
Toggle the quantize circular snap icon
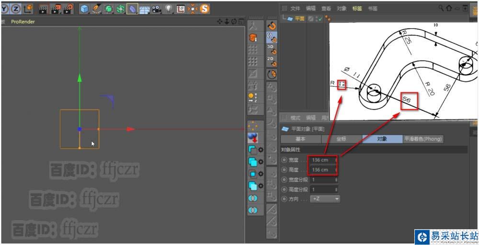coord(272,74)
